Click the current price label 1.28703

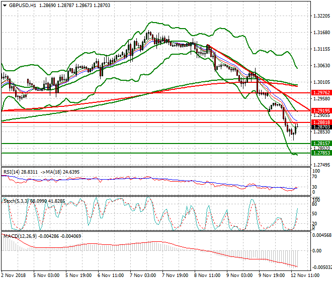click(321, 127)
